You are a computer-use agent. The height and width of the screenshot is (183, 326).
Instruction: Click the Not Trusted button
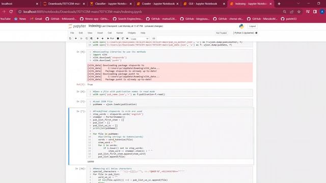221,33
